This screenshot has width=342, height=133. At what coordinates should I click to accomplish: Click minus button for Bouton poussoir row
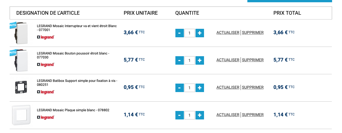pyautogui.click(x=179, y=60)
